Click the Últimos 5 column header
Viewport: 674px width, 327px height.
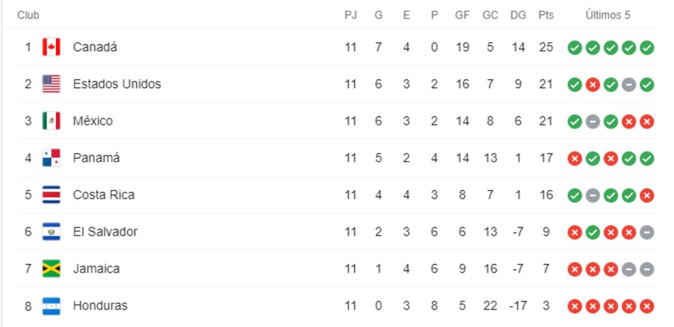pos(608,15)
